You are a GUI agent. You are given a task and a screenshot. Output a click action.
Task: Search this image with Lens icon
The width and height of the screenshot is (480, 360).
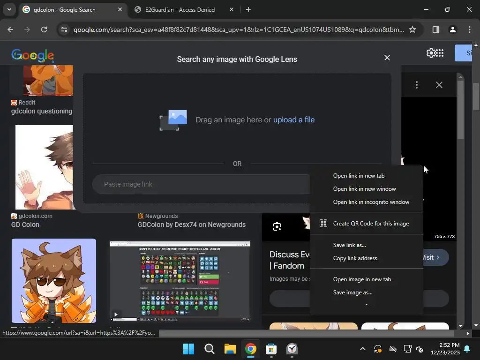coord(277,226)
